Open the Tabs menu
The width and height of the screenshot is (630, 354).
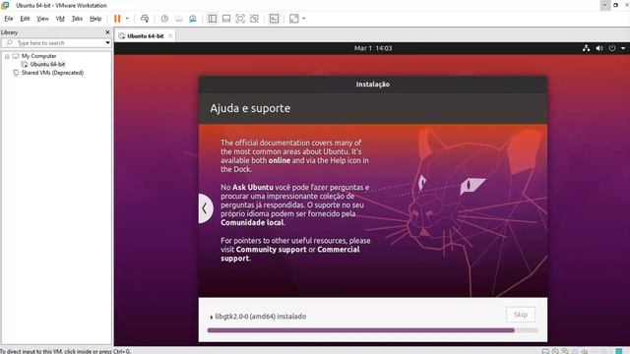tap(77, 19)
